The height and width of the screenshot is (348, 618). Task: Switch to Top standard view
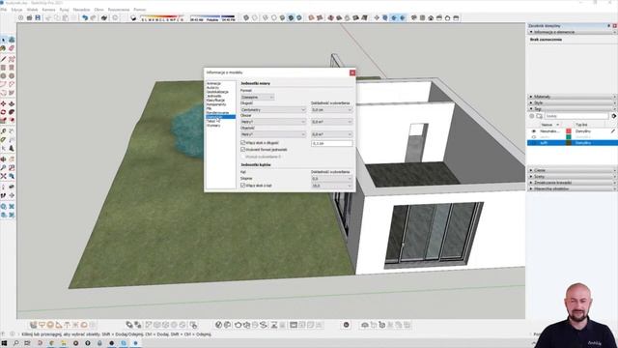[x=422, y=17]
